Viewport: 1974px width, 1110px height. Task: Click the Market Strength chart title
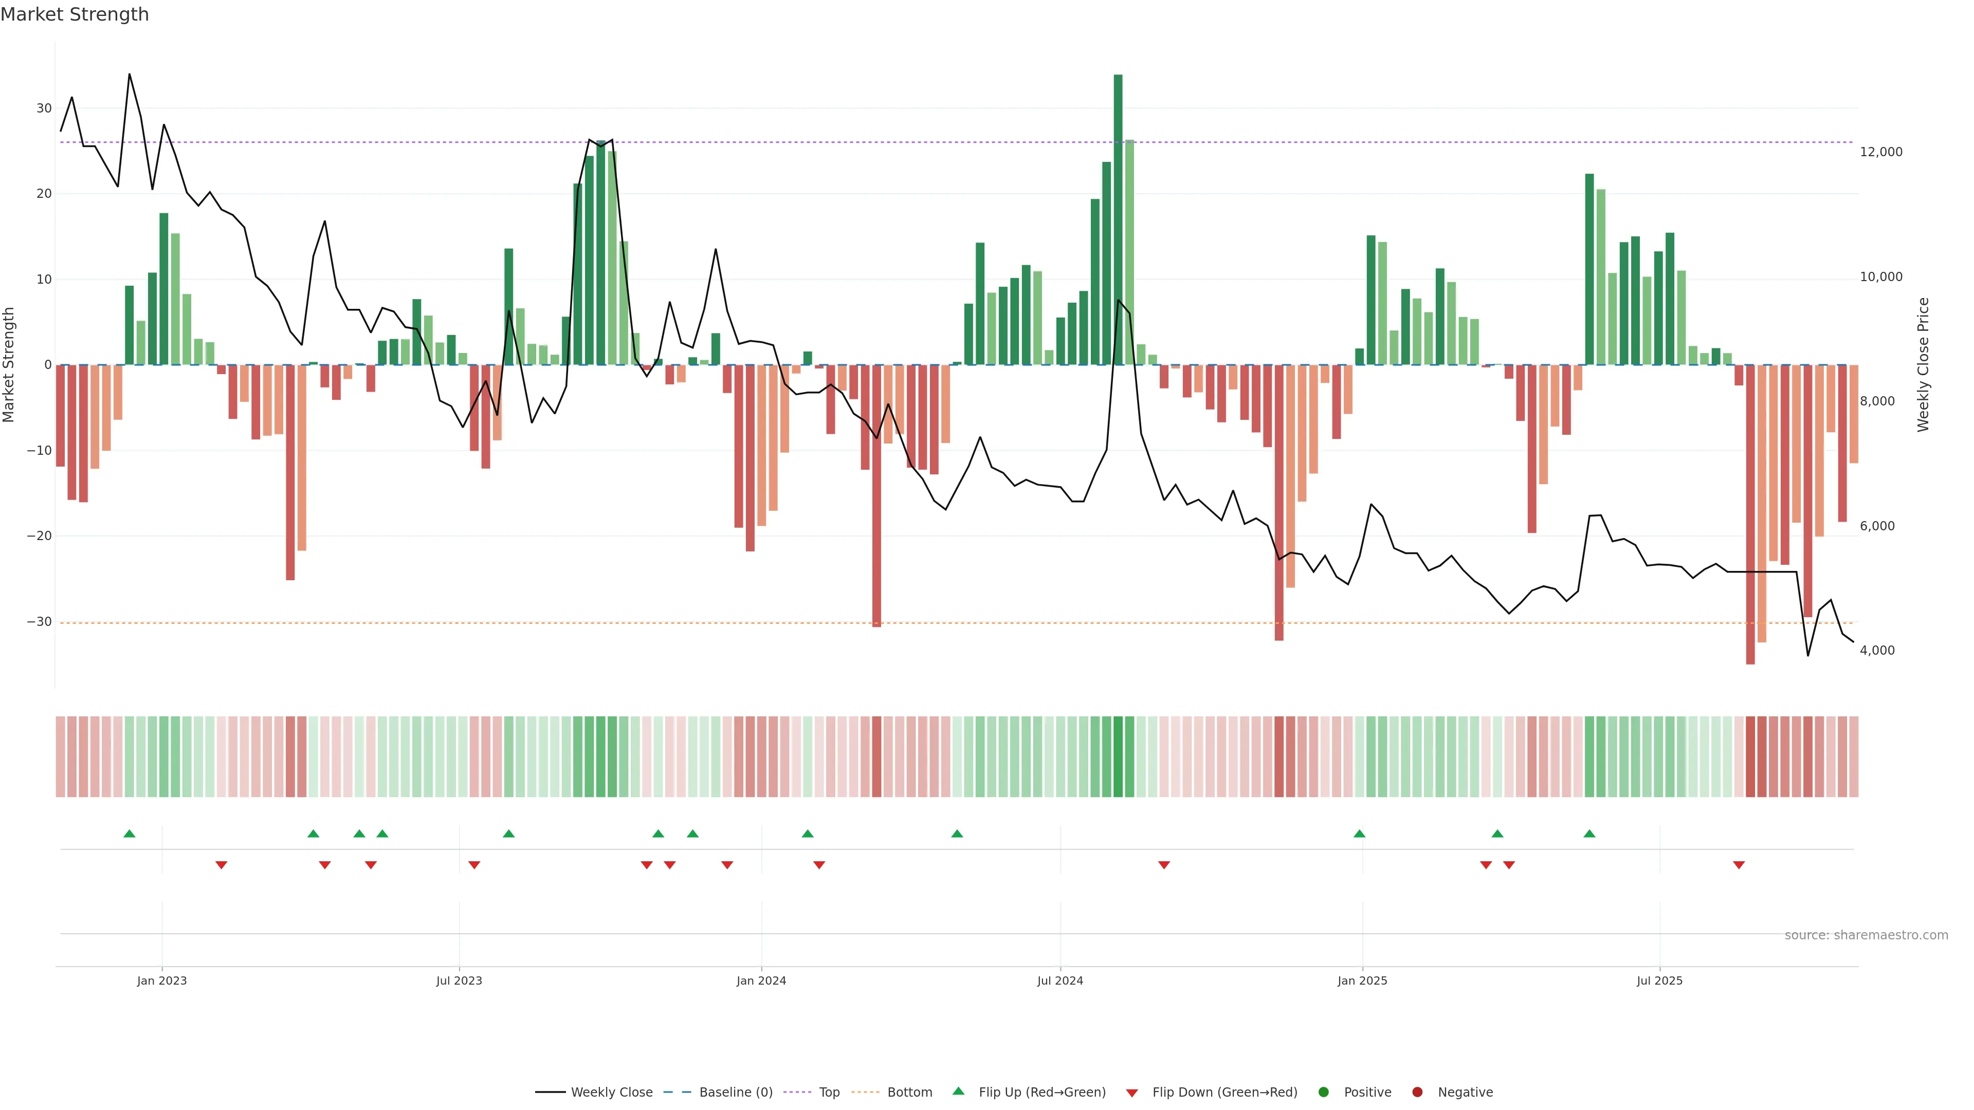(75, 14)
